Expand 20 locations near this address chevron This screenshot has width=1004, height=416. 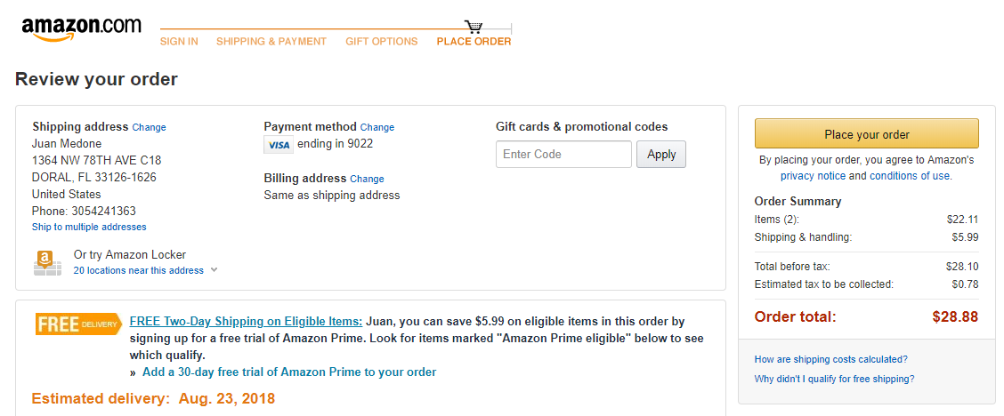click(x=214, y=270)
